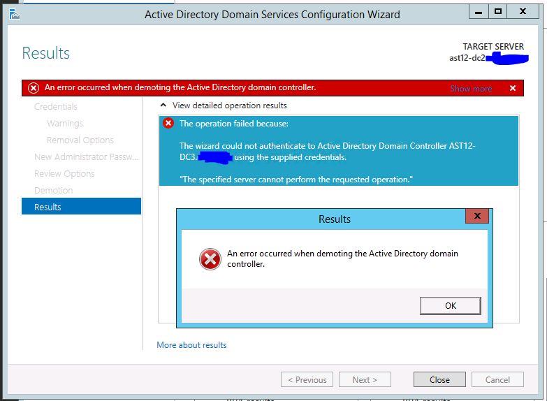Click the 'could not authenticate' error text
Image resolution: width=547 pixels, height=401 pixels.
328,152
